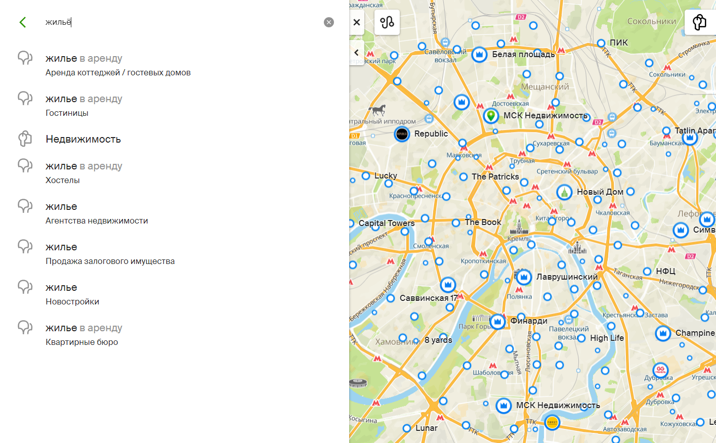This screenshot has width=716, height=443.
Task: Select the green МСК Недвижимость pin
Action: point(490,115)
